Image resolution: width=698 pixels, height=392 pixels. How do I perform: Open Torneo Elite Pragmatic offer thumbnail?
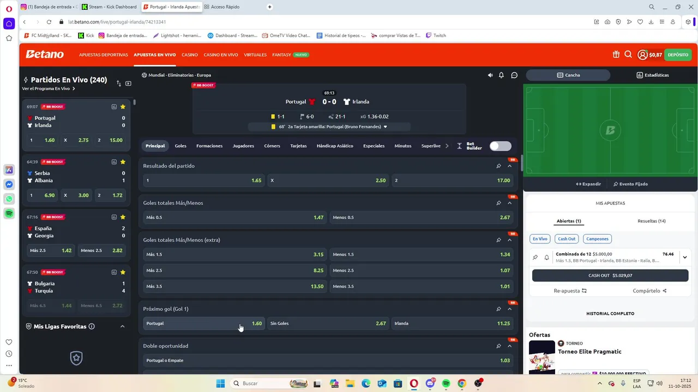542,356
